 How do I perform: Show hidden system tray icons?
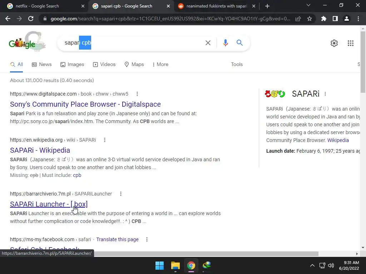point(312,265)
